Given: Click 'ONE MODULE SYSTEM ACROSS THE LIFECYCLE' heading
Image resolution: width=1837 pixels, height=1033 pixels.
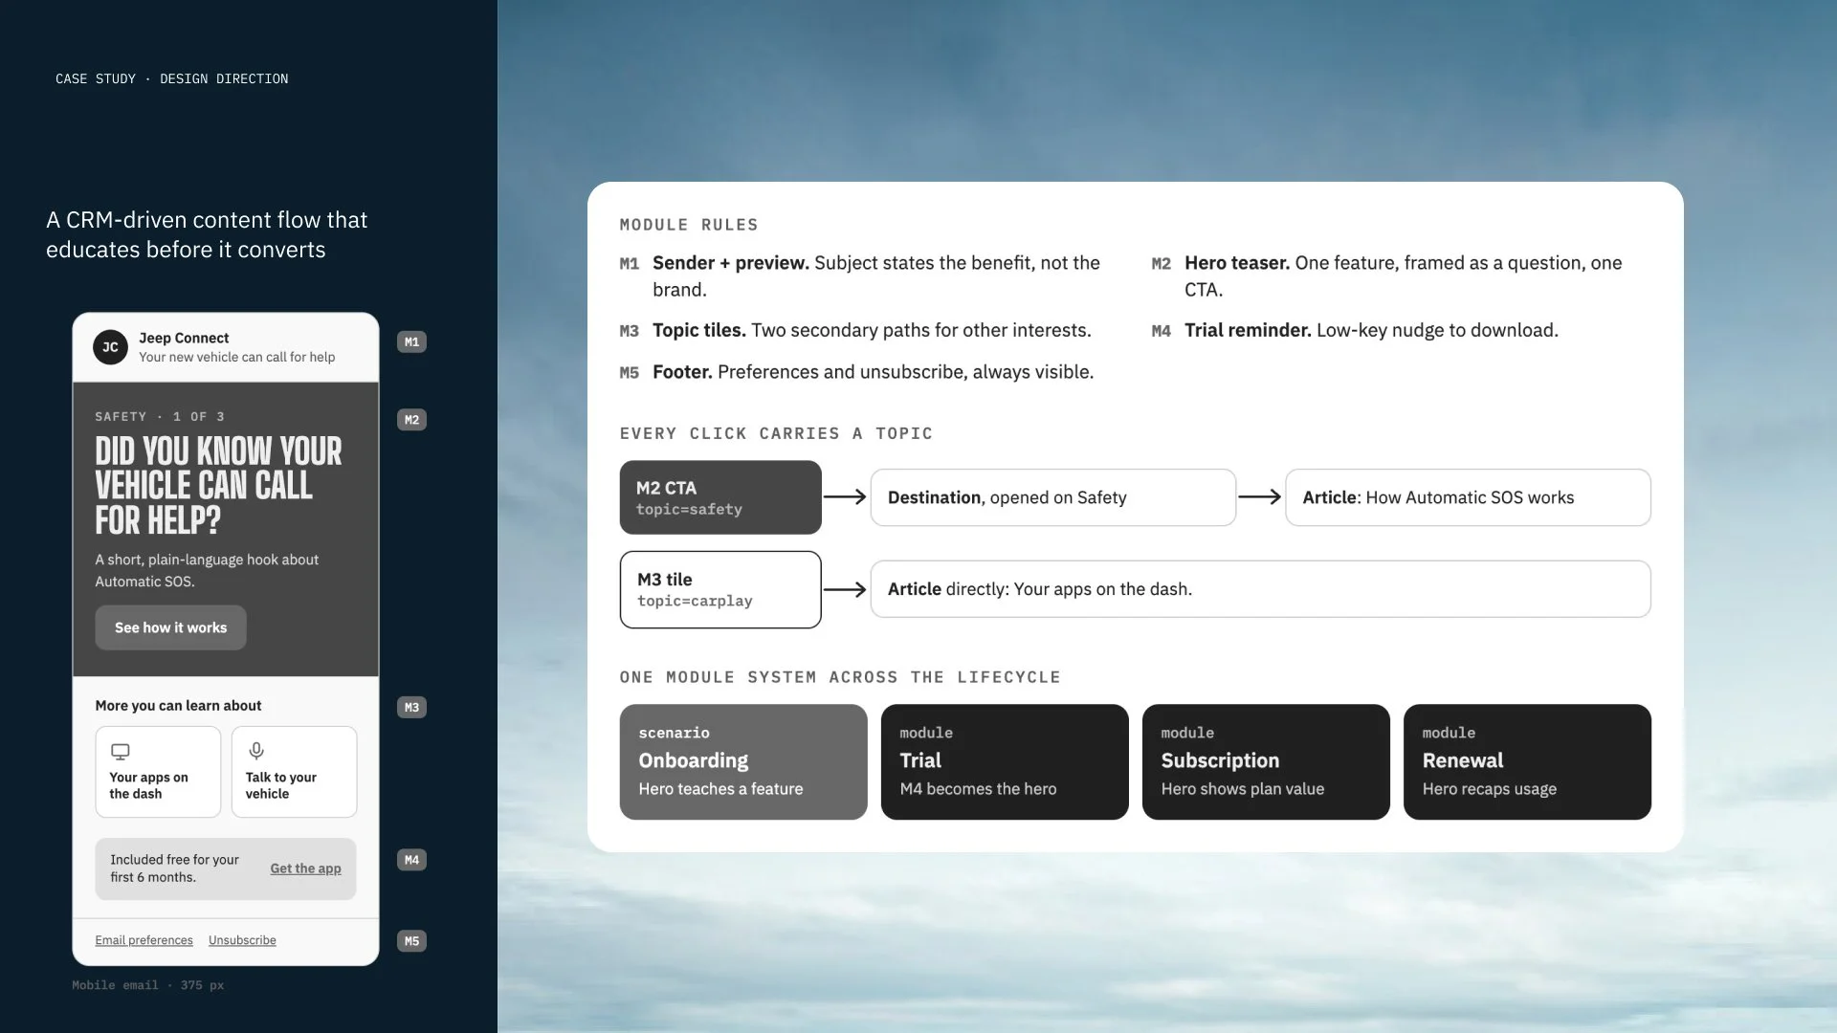Looking at the screenshot, I should pos(840,677).
